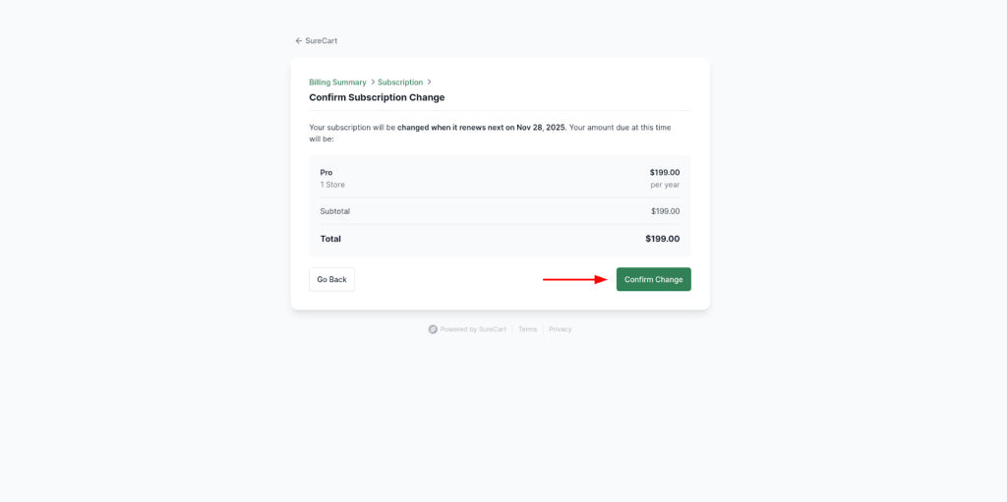Click the SureCart text at the top

coord(322,41)
